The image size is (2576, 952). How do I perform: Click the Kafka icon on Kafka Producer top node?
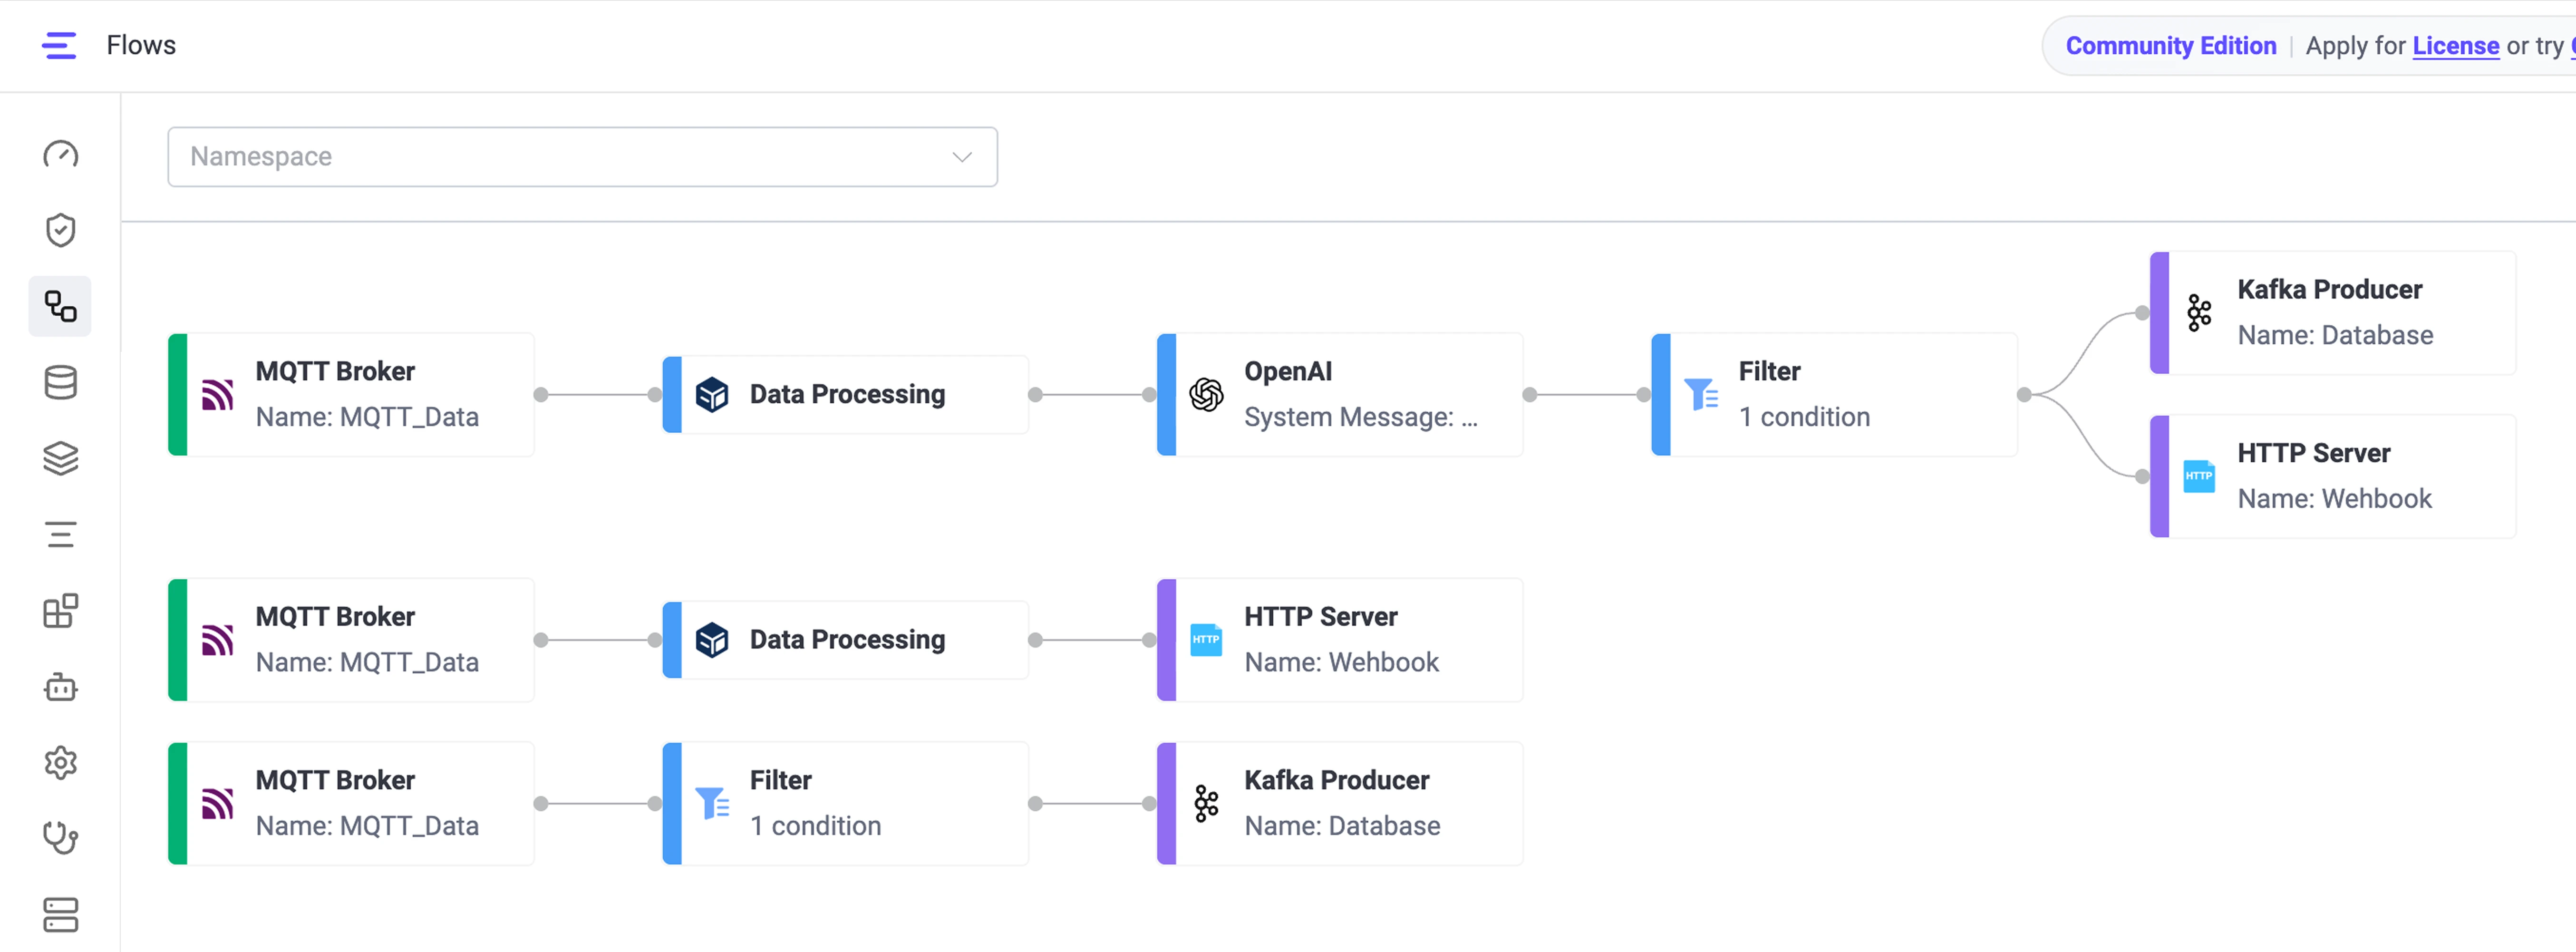coord(2199,313)
